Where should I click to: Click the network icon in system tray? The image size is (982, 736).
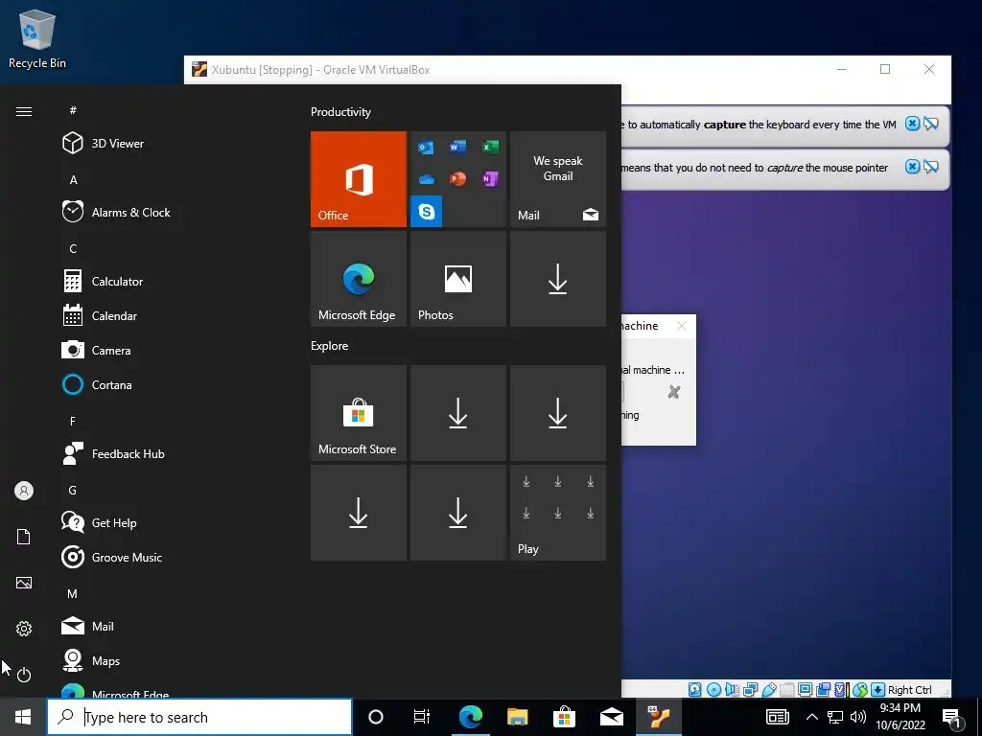pos(835,717)
